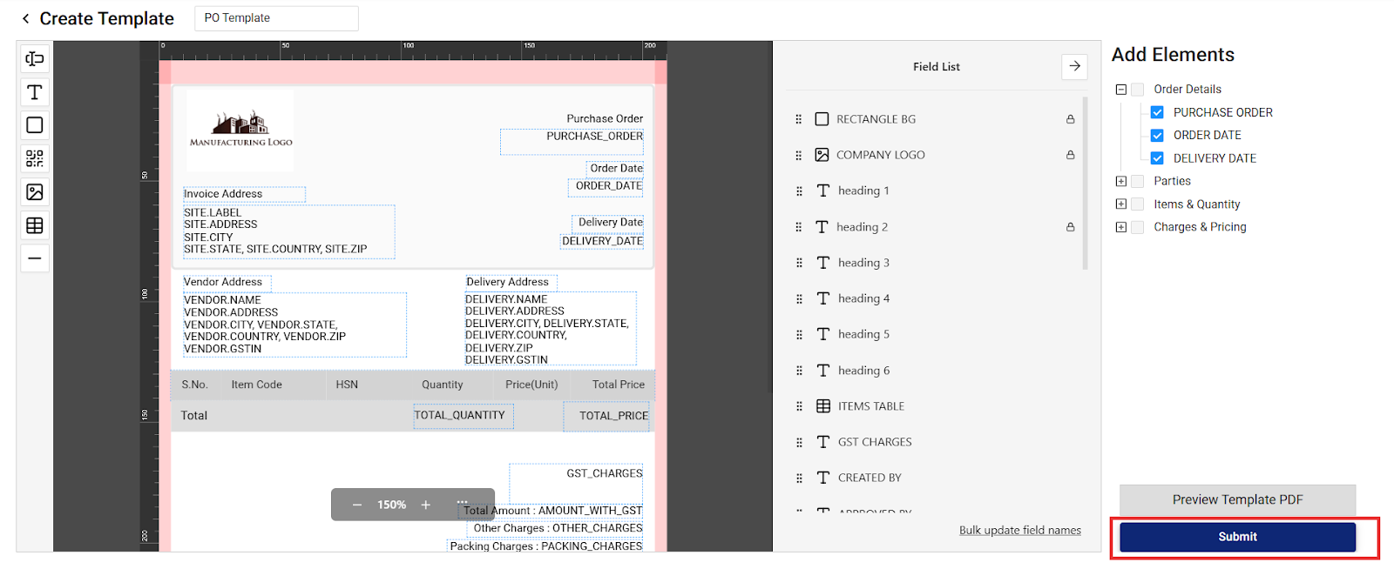Select the text field input tool
Viewport: 1394px width, 569px height.
pos(35,59)
